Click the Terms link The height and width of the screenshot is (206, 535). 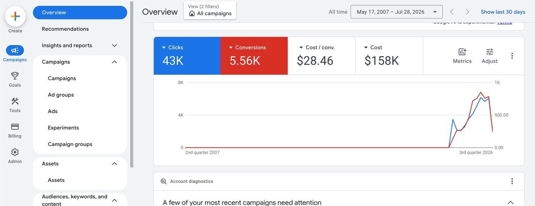point(504,22)
